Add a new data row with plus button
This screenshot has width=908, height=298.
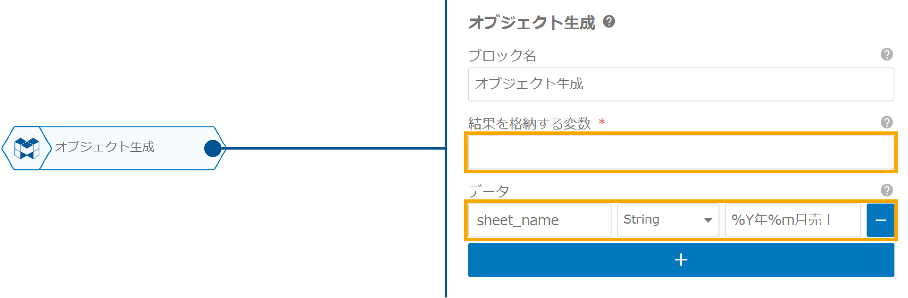(681, 260)
